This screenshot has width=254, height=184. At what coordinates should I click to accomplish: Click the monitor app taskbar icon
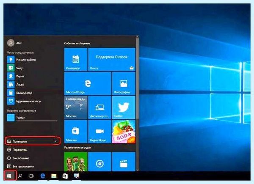(x=76, y=176)
